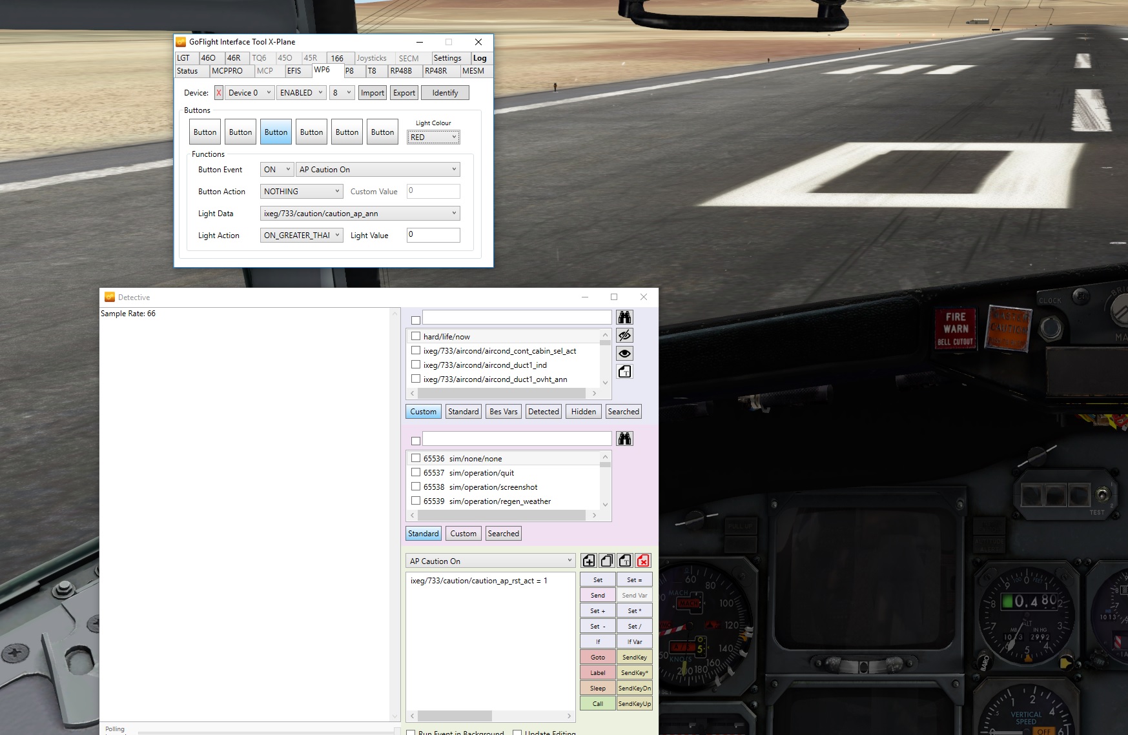The image size is (1128, 735).
Task: Check the hard/life/now dataref checkbox
Action: (416, 336)
